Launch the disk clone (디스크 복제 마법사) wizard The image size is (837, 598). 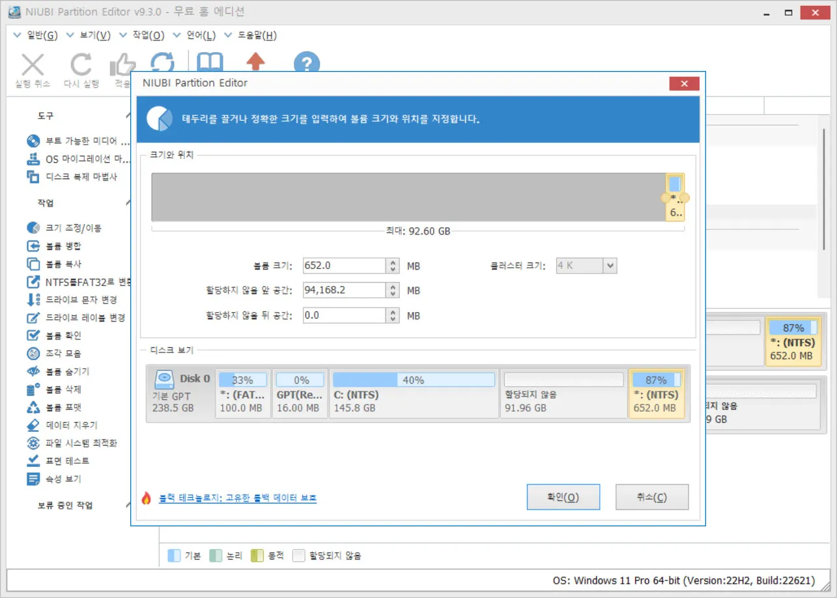pos(72,177)
